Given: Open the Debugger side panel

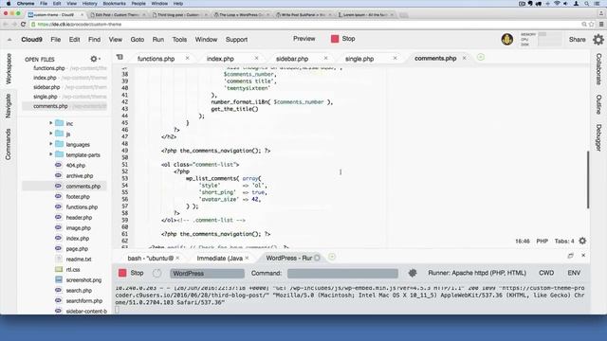Looking at the screenshot, I should [x=598, y=137].
